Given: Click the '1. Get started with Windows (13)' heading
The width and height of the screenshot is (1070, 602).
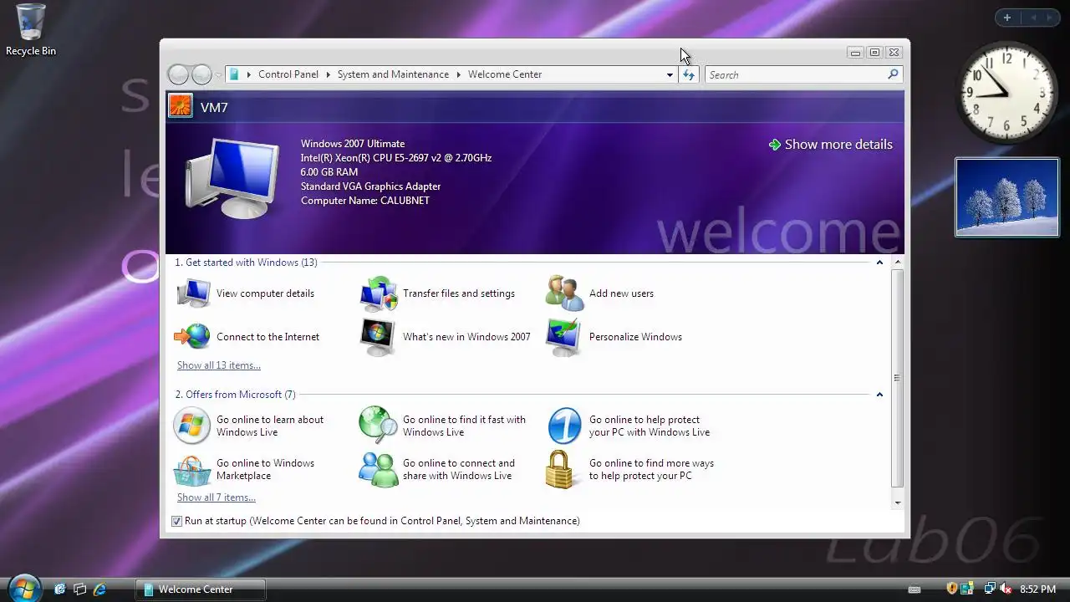Looking at the screenshot, I should point(246,263).
